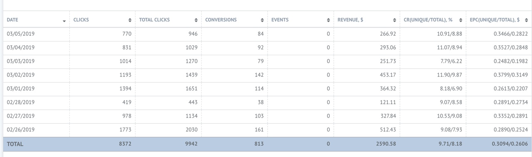Click total clicks value 1270
Viewport: 532px width, 157px height.
(191, 61)
